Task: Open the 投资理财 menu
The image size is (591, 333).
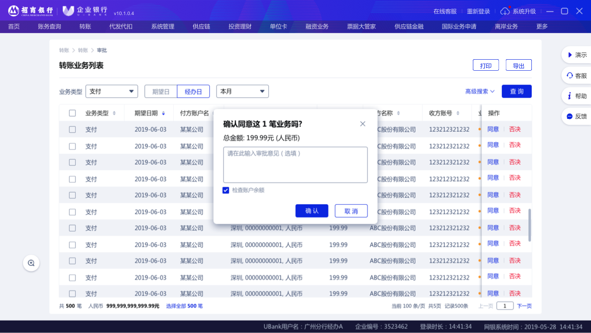Action: tap(240, 26)
